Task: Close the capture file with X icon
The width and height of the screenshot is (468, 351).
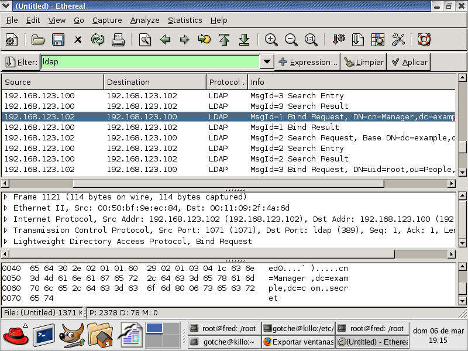Action: [78, 39]
